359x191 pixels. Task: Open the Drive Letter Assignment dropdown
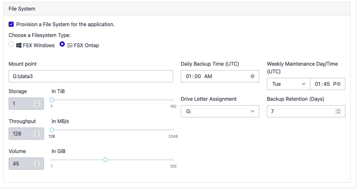[220, 111]
